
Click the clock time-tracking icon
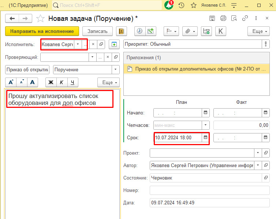click(x=140, y=31)
